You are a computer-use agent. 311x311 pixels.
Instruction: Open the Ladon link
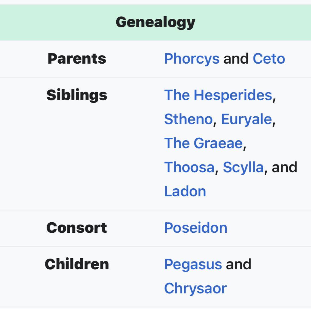coord(185,191)
